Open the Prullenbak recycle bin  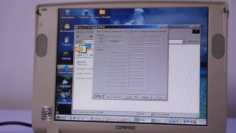point(67,41)
